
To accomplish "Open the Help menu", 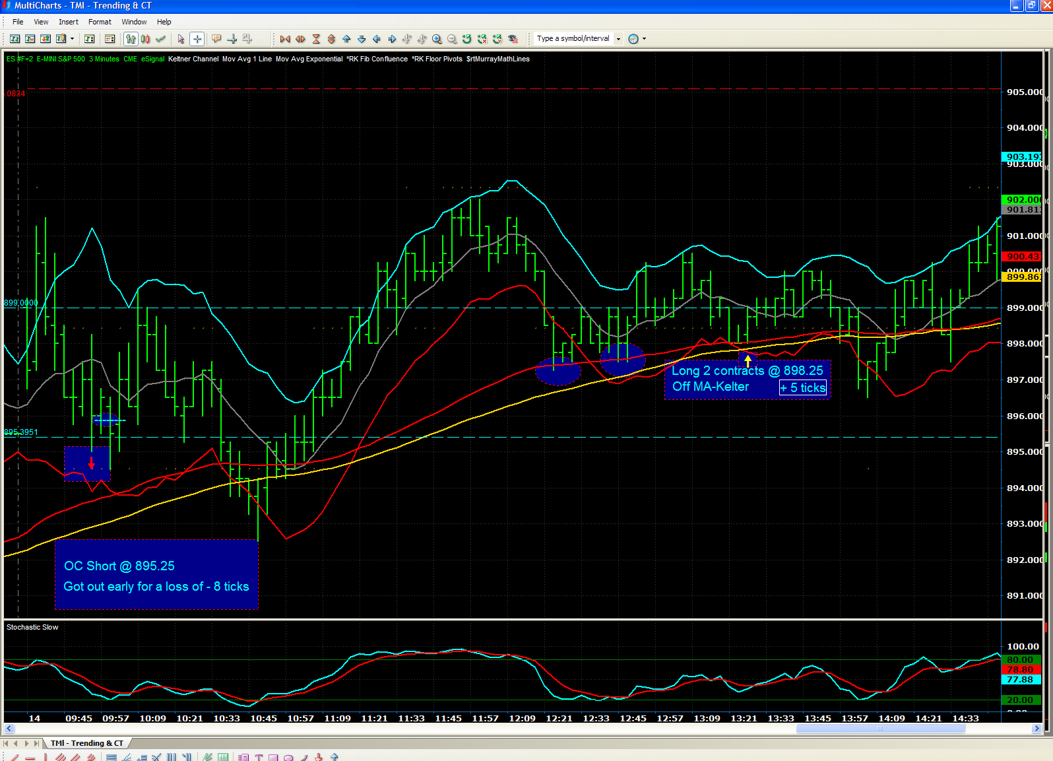I will (164, 22).
